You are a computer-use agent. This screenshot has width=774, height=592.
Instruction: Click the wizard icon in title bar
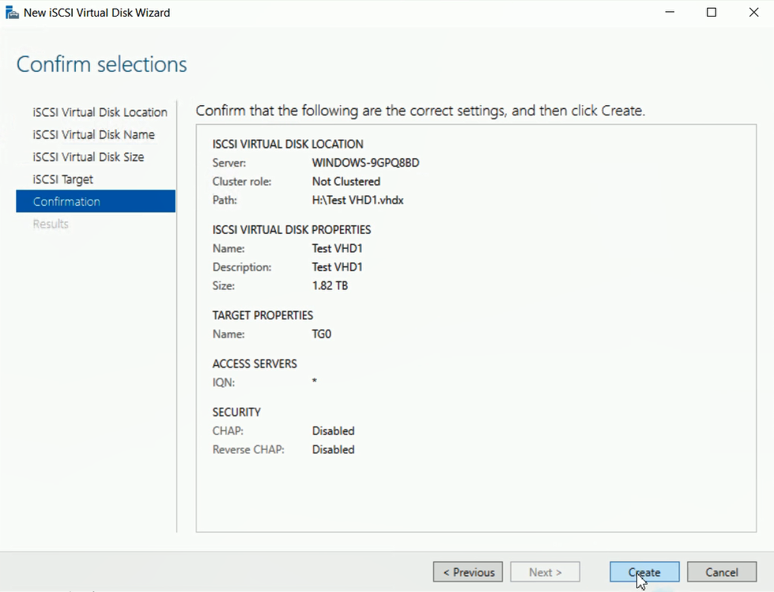click(x=12, y=13)
